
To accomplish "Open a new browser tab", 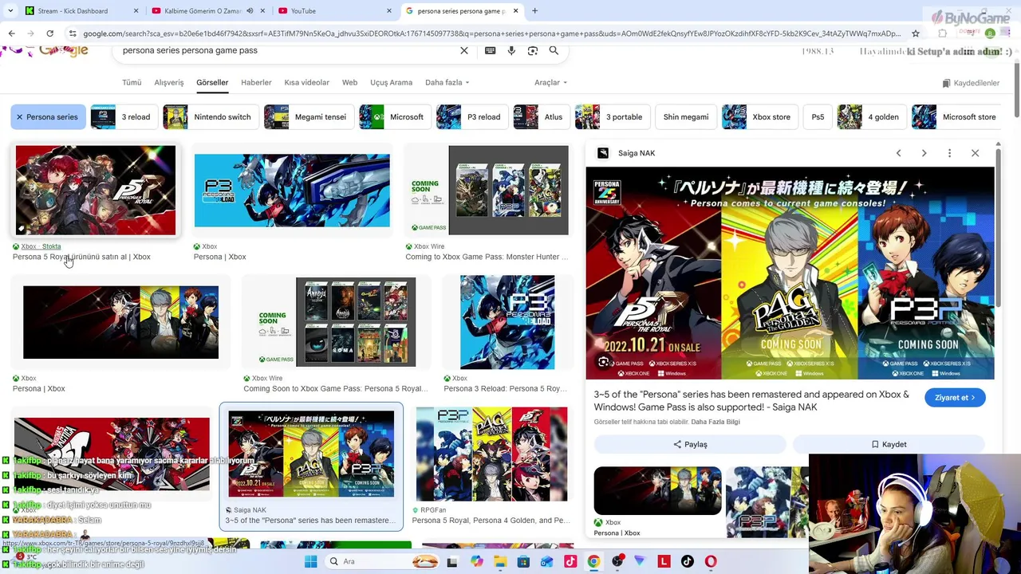I will 534,11.
